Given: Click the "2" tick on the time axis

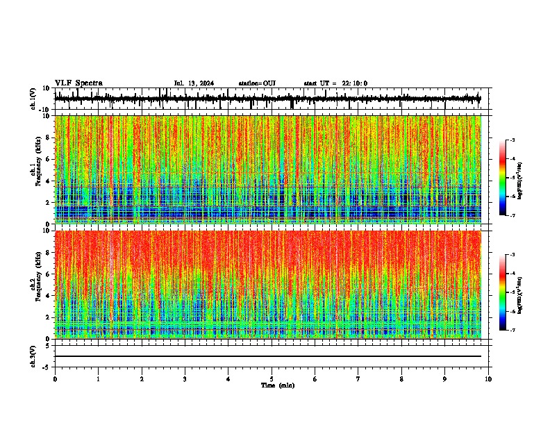Looking at the screenshot, I should [142, 379].
